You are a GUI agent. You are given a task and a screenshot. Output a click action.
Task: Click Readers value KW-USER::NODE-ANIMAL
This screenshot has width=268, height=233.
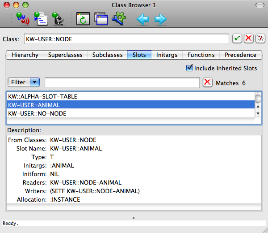point(86,183)
